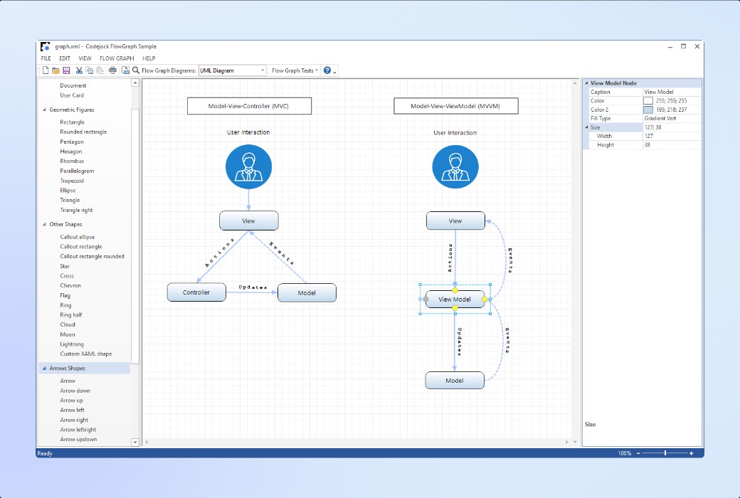
Task: Open the VIEW menu
Action: click(x=85, y=58)
